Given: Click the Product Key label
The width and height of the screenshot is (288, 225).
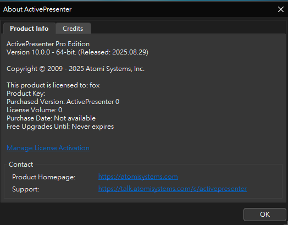Looking at the screenshot, I should [26, 94].
